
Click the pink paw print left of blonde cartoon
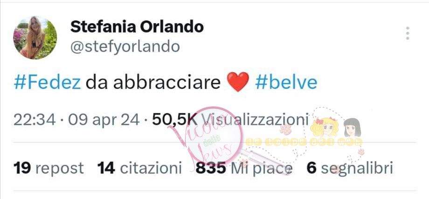point(286,129)
